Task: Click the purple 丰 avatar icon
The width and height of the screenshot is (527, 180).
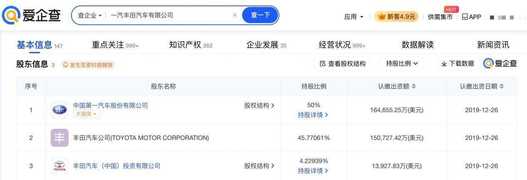Action: [x=59, y=138]
